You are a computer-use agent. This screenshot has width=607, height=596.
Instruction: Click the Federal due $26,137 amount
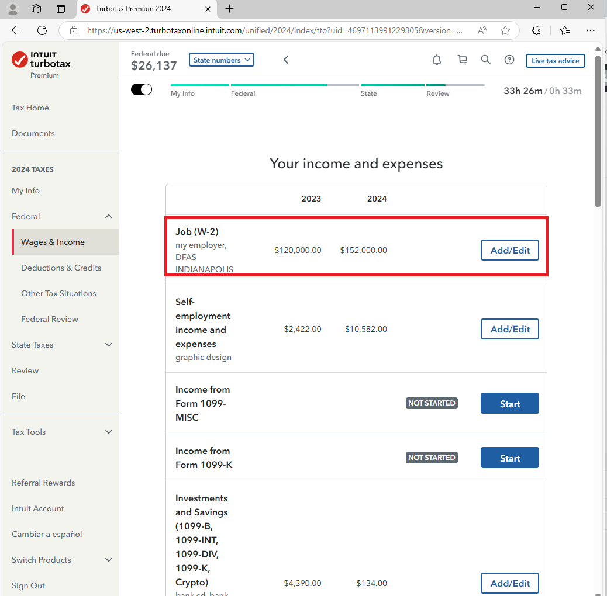154,65
